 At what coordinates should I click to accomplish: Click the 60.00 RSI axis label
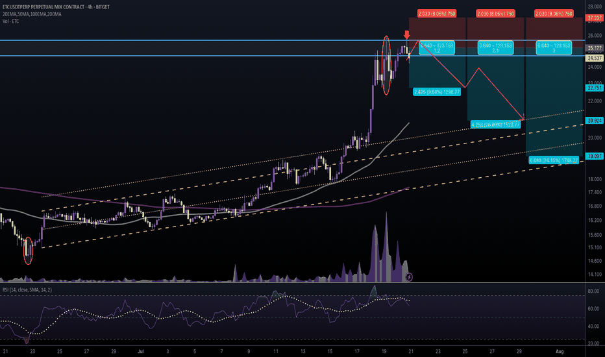point(593,309)
